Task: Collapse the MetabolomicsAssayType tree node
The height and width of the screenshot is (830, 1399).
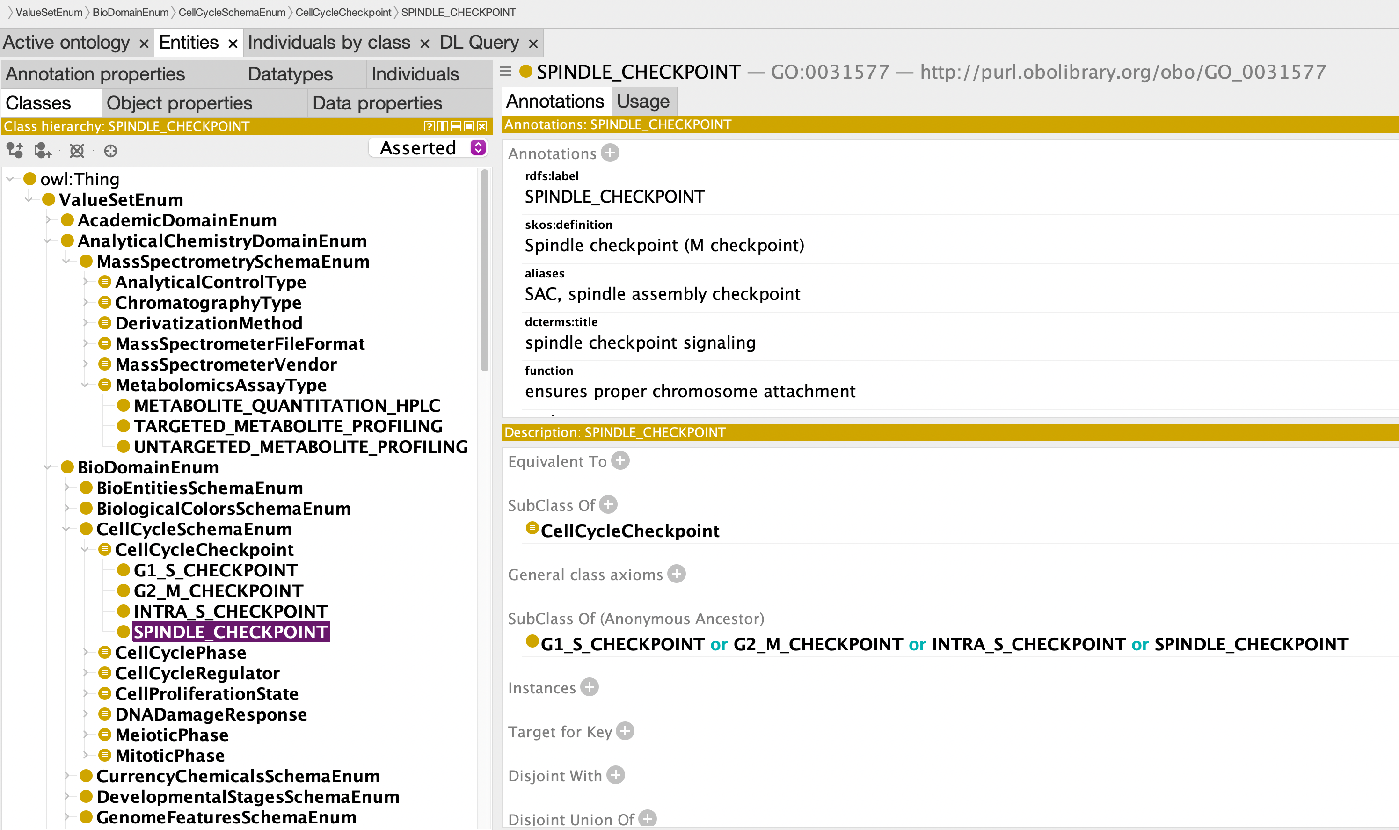Action: [85, 385]
